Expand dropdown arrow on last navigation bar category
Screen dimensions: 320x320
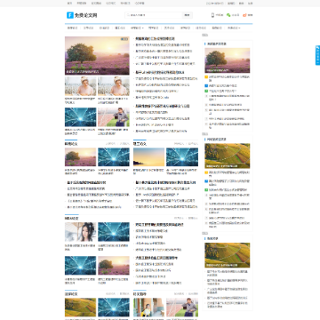tap(239, 28)
